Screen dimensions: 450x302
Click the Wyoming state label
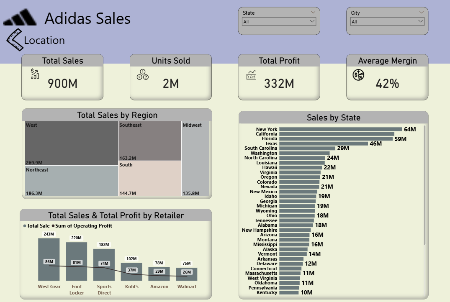coord(266,211)
